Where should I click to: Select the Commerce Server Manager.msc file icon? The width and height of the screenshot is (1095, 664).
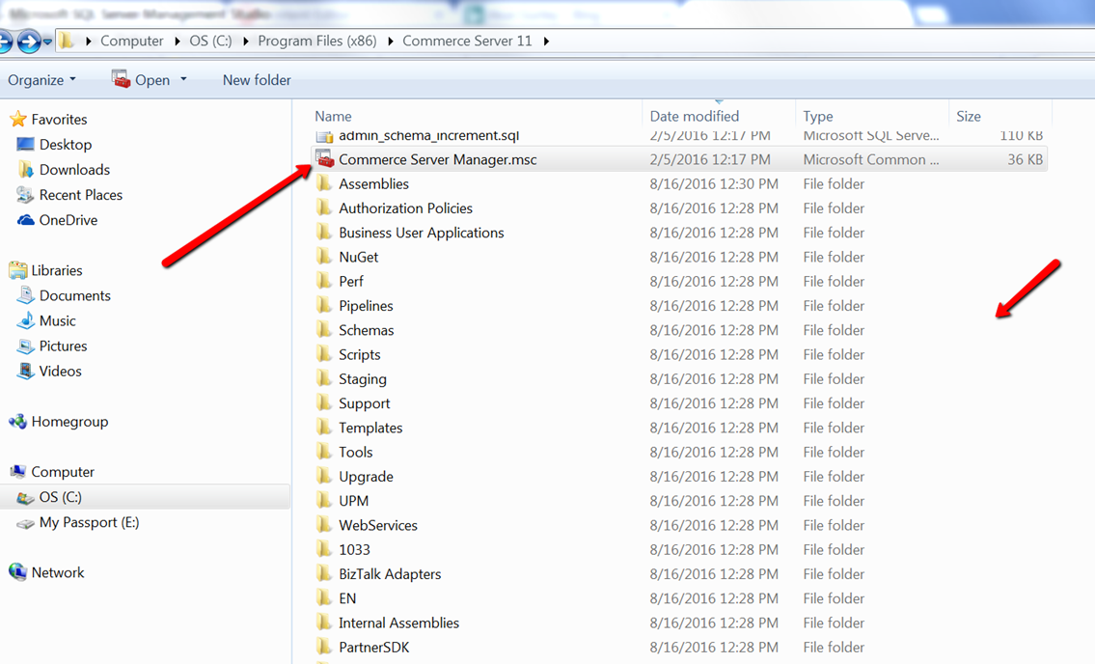[x=325, y=159]
